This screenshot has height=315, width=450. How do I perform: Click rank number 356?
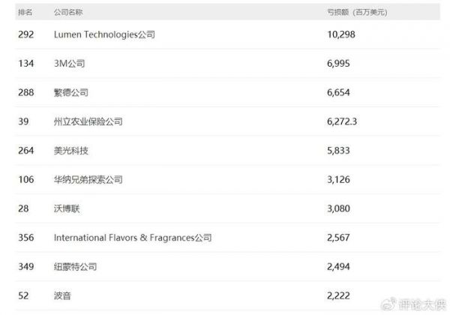coord(25,238)
